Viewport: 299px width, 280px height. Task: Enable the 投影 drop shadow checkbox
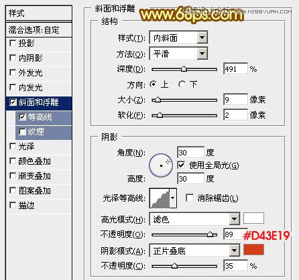tap(13, 43)
